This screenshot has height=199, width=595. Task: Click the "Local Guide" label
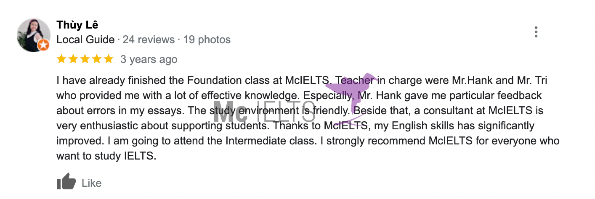pyautogui.click(x=85, y=40)
